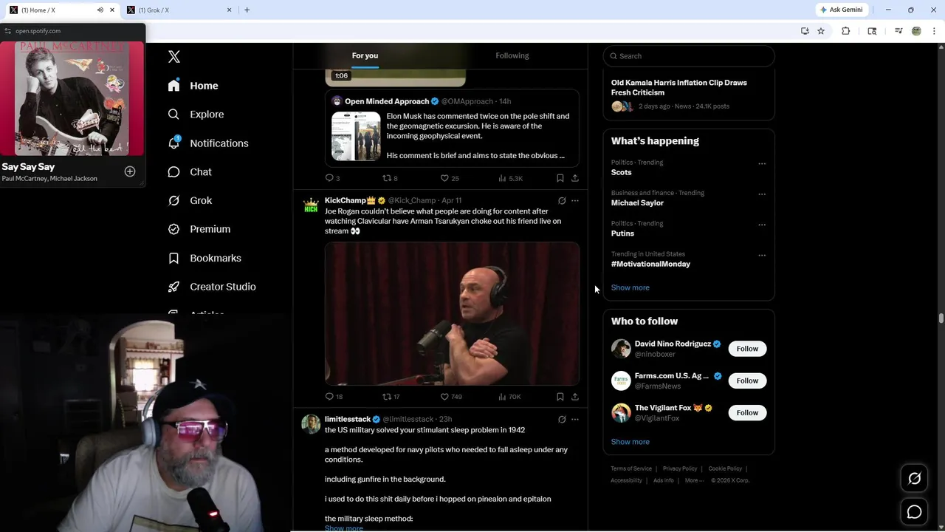The image size is (945, 532).
Task: Repost the Open Minded Approach post
Action: coord(389,178)
